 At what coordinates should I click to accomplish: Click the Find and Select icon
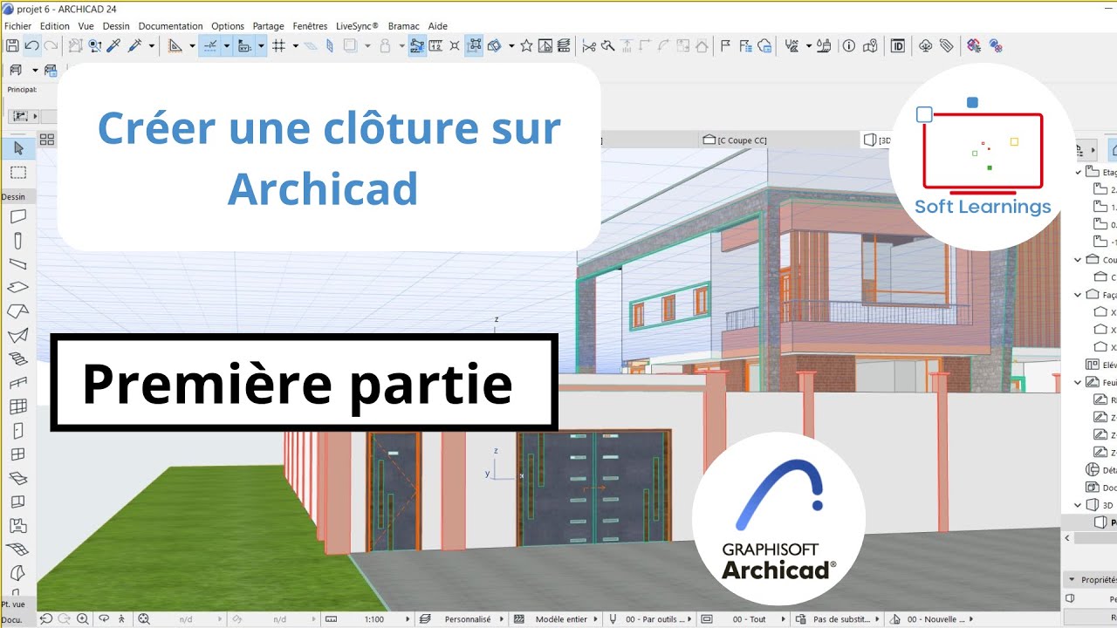tap(96, 45)
